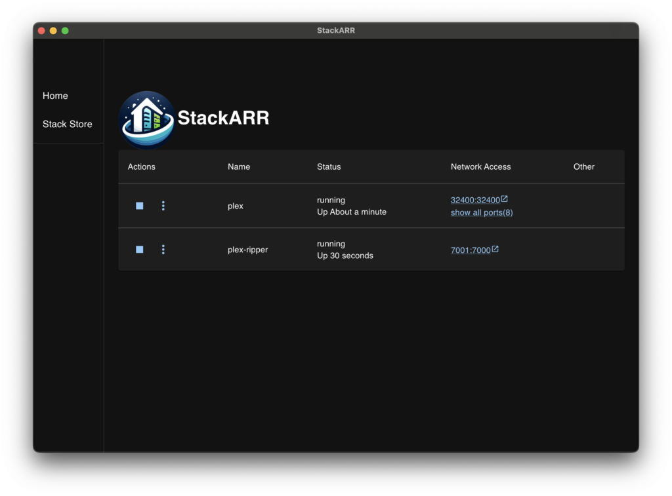
Task: Show all ports(8) for plex
Action: pos(482,213)
